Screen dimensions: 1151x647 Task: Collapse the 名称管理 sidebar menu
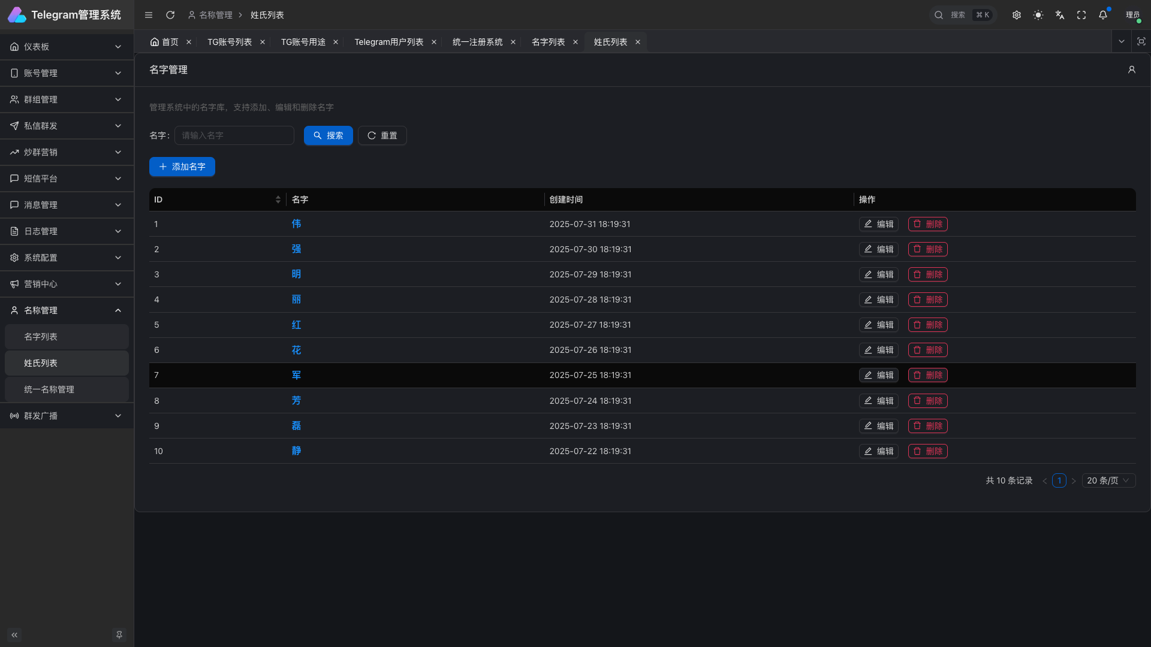[67, 310]
